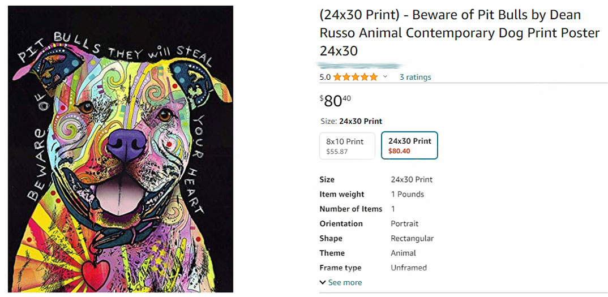The height and width of the screenshot is (297, 608).
Task: Click the Theme Animal value
Action: coord(403,253)
